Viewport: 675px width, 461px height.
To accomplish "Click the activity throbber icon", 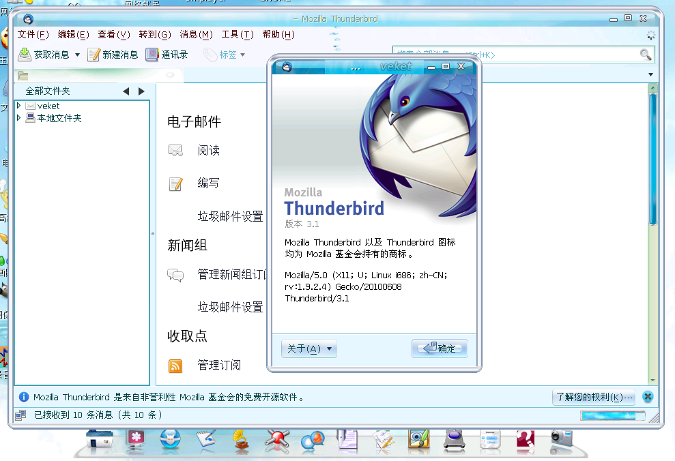I will (x=651, y=35).
